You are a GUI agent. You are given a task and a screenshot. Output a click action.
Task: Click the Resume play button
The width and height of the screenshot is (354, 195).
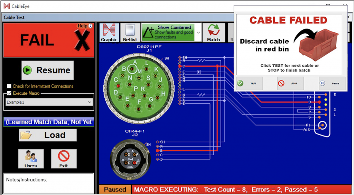(48, 70)
